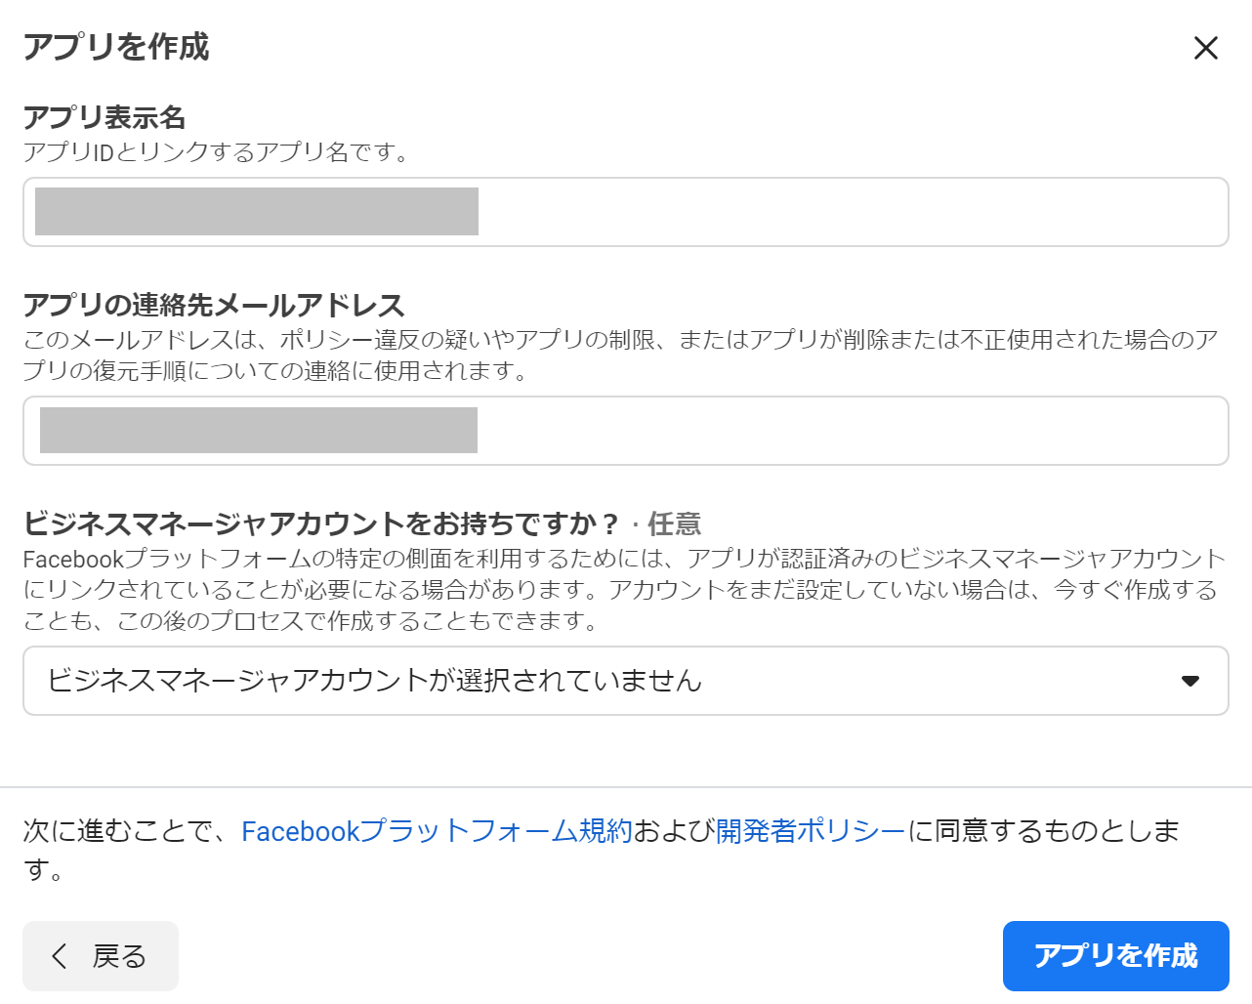1252x1004 pixels.
Task: Click the email usage description text
Action: [x=619, y=355]
